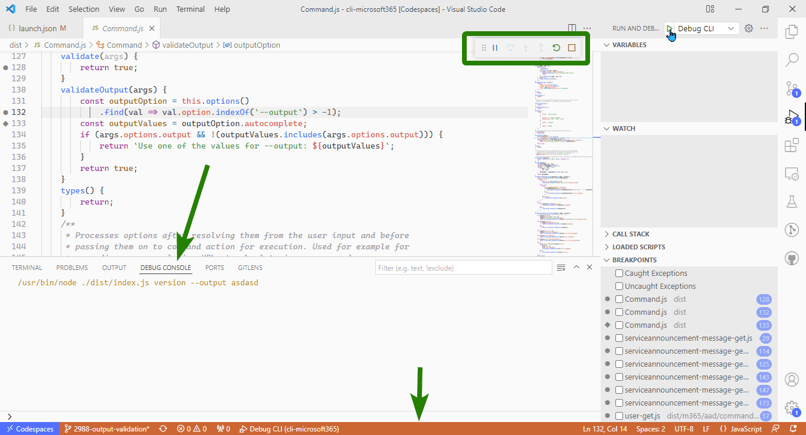Toggle user-get.js breakpoint checkbox

[x=620, y=416]
